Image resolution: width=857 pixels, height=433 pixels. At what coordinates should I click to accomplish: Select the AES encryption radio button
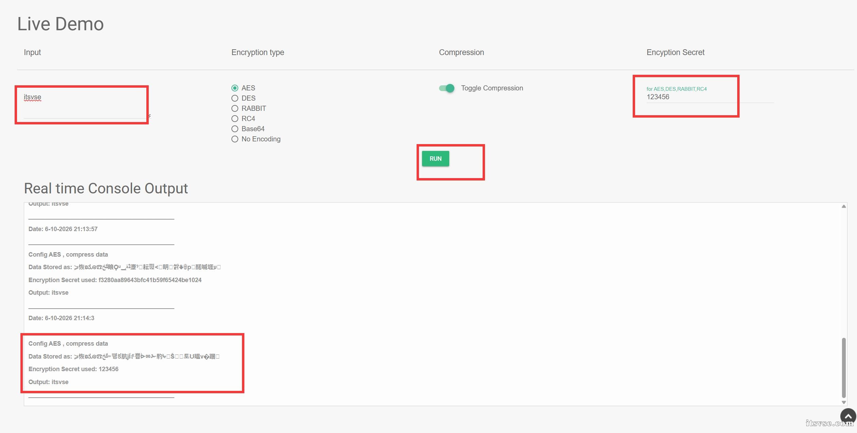point(235,88)
